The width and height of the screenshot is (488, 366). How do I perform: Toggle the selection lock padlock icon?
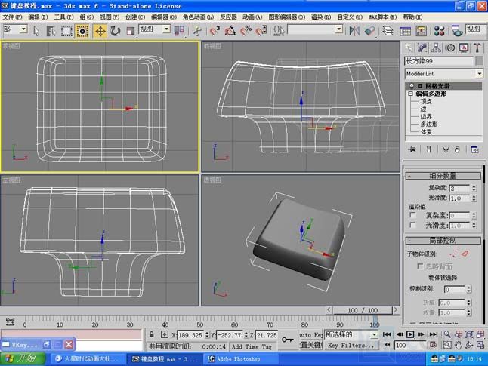coord(153,334)
